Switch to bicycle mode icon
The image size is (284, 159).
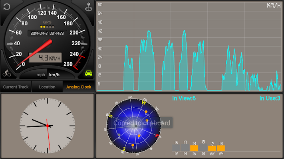point(7,73)
